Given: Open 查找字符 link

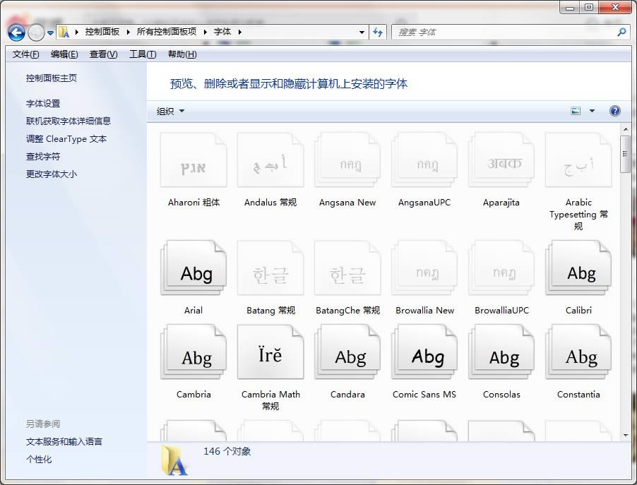Looking at the screenshot, I should click(x=43, y=157).
